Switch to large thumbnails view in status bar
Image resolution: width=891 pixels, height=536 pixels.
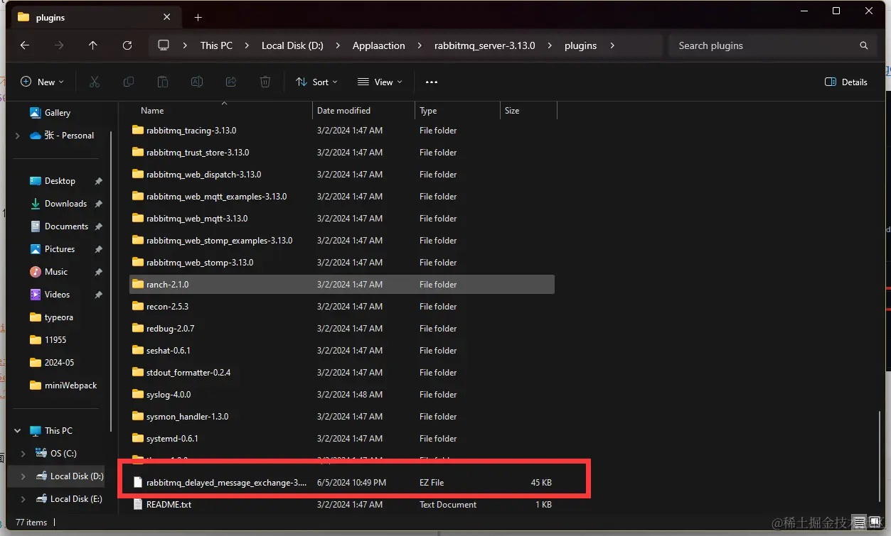click(875, 523)
